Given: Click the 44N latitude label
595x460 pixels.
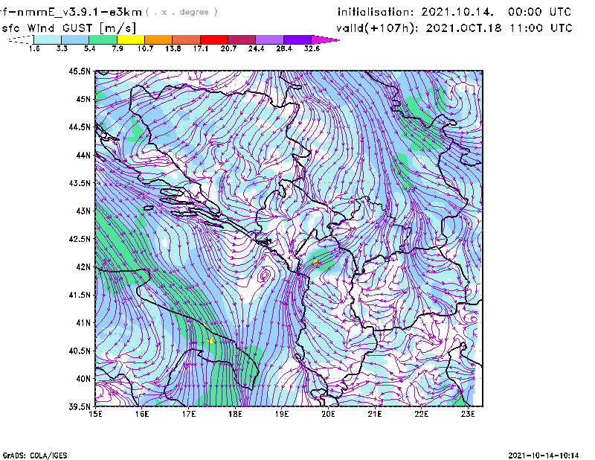Looking at the screenshot, I should tap(83, 155).
